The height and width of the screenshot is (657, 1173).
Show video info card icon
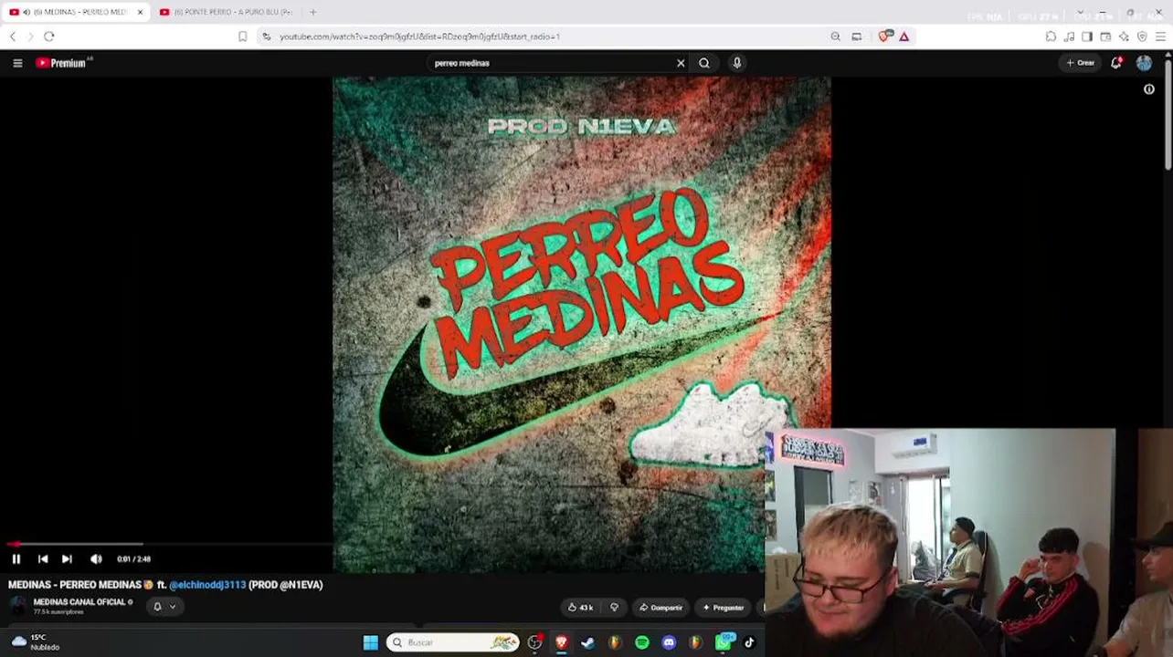click(x=1149, y=89)
